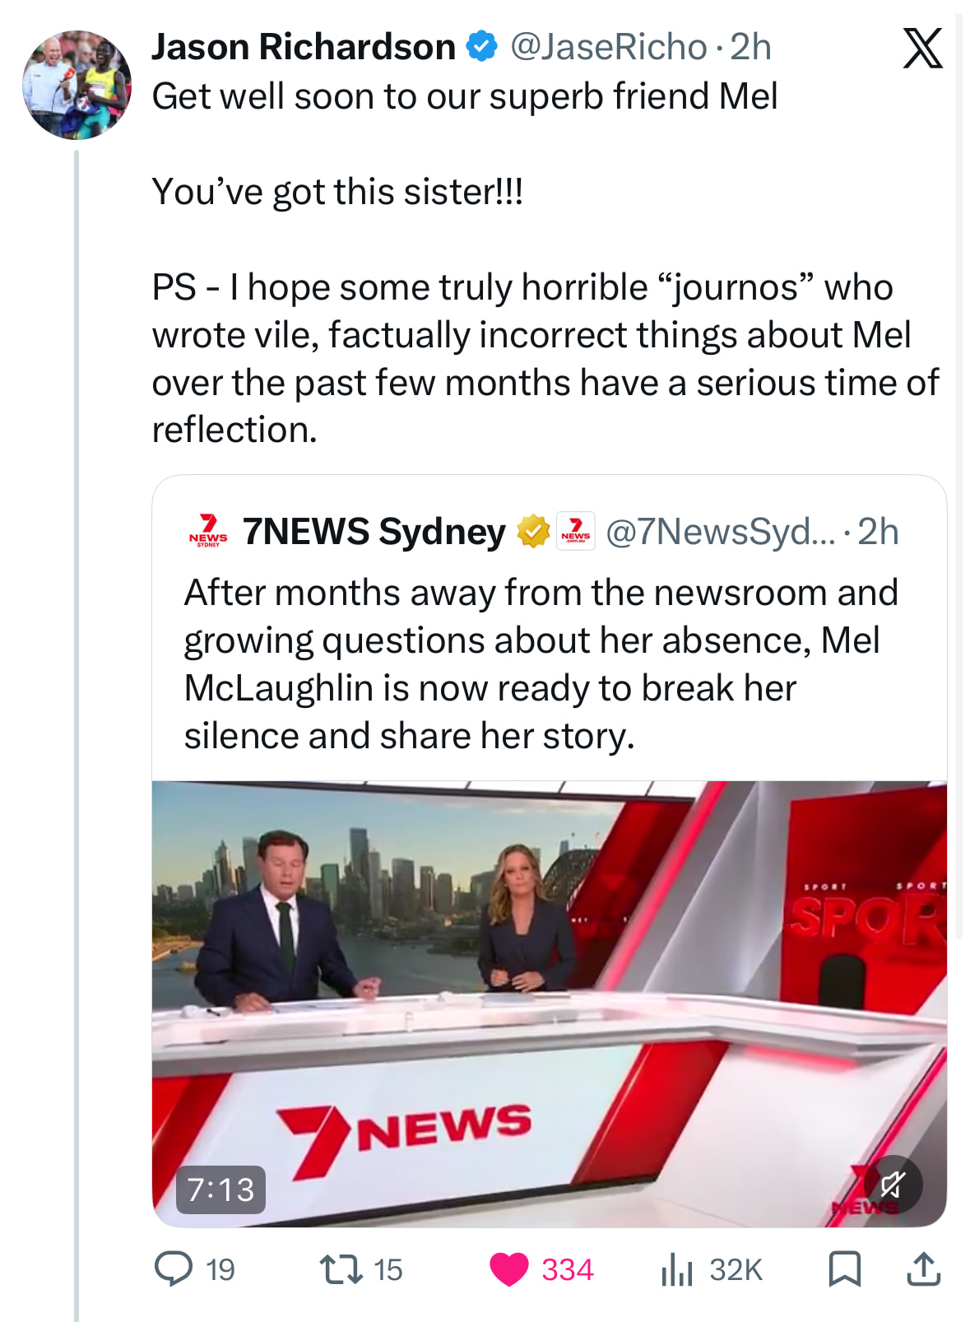The height and width of the screenshot is (1322, 970).
Task: View post analytics bar chart icon
Action: click(676, 1269)
